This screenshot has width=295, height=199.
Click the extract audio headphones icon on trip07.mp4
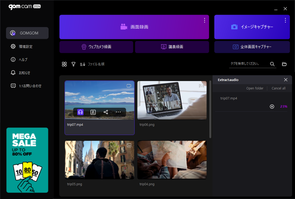tap(80, 112)
